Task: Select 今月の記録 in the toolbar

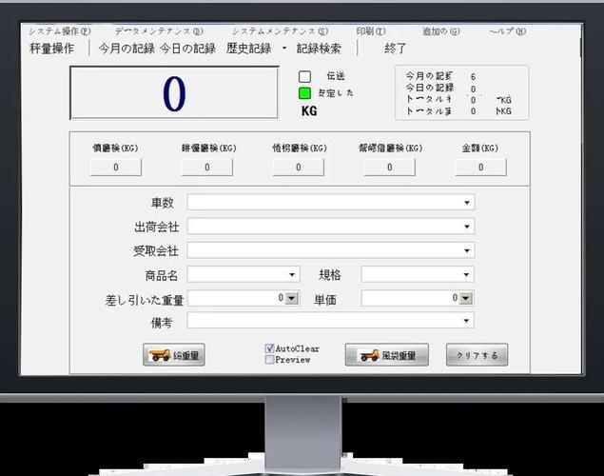Action: click(x=127, y=49)
